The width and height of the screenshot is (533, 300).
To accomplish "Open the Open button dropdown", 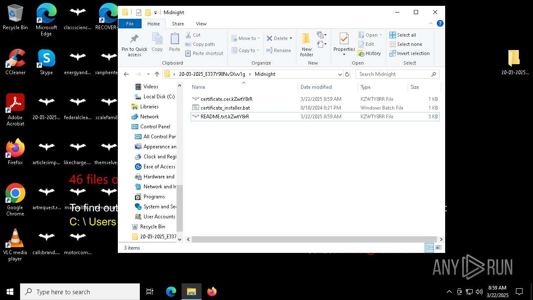I will click(381, 35).
